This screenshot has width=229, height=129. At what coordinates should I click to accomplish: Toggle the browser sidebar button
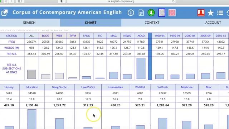pos(20,1)
